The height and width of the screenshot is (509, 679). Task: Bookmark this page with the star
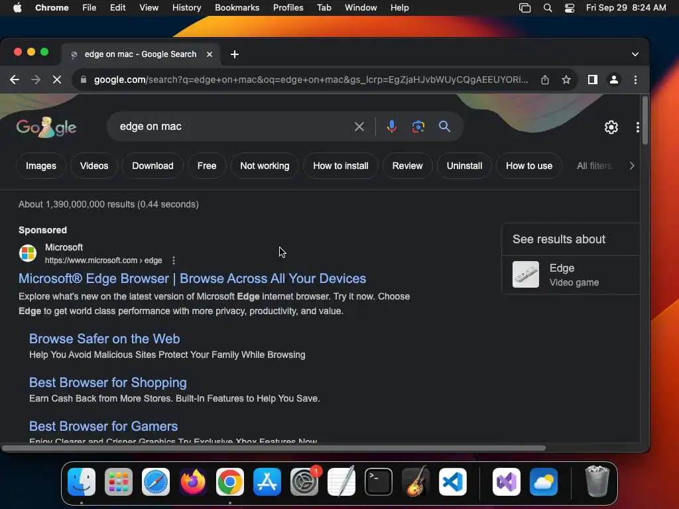566,80
